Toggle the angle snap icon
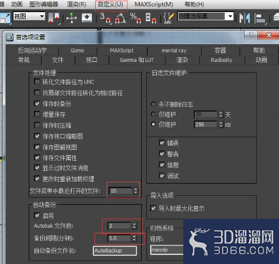This screenshot has height=264, width=279. pyautogui.click(x=121, y=18)
